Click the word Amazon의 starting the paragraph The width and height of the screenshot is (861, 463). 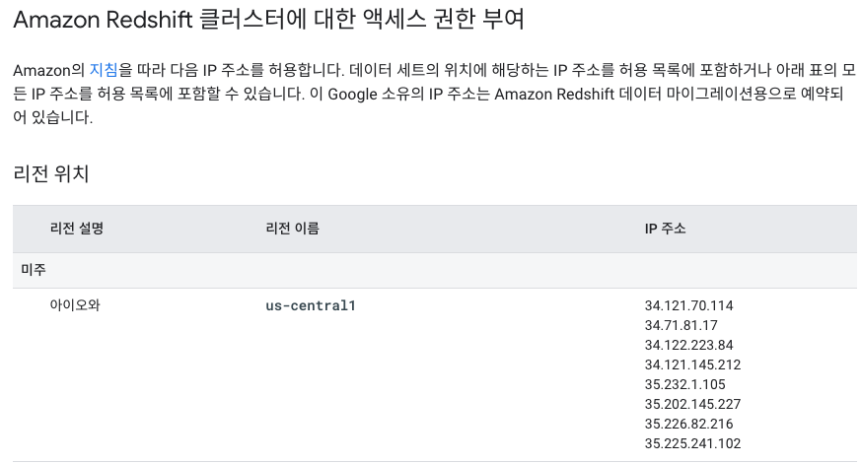49,70
